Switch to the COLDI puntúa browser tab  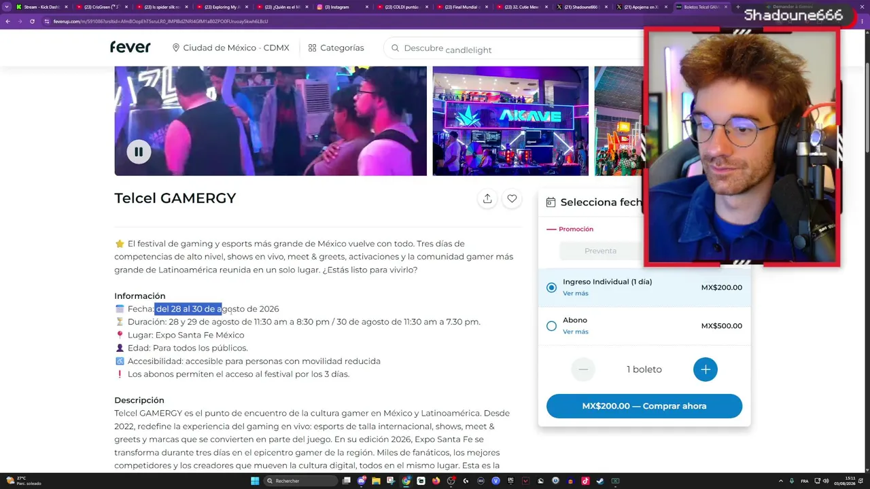[402, 7]
